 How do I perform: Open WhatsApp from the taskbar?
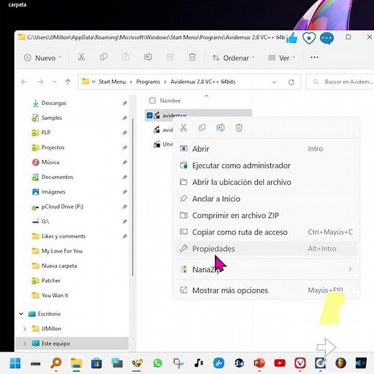(158, 363)
